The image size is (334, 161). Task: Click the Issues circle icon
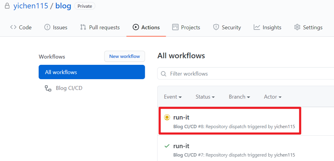coord(47,27)
